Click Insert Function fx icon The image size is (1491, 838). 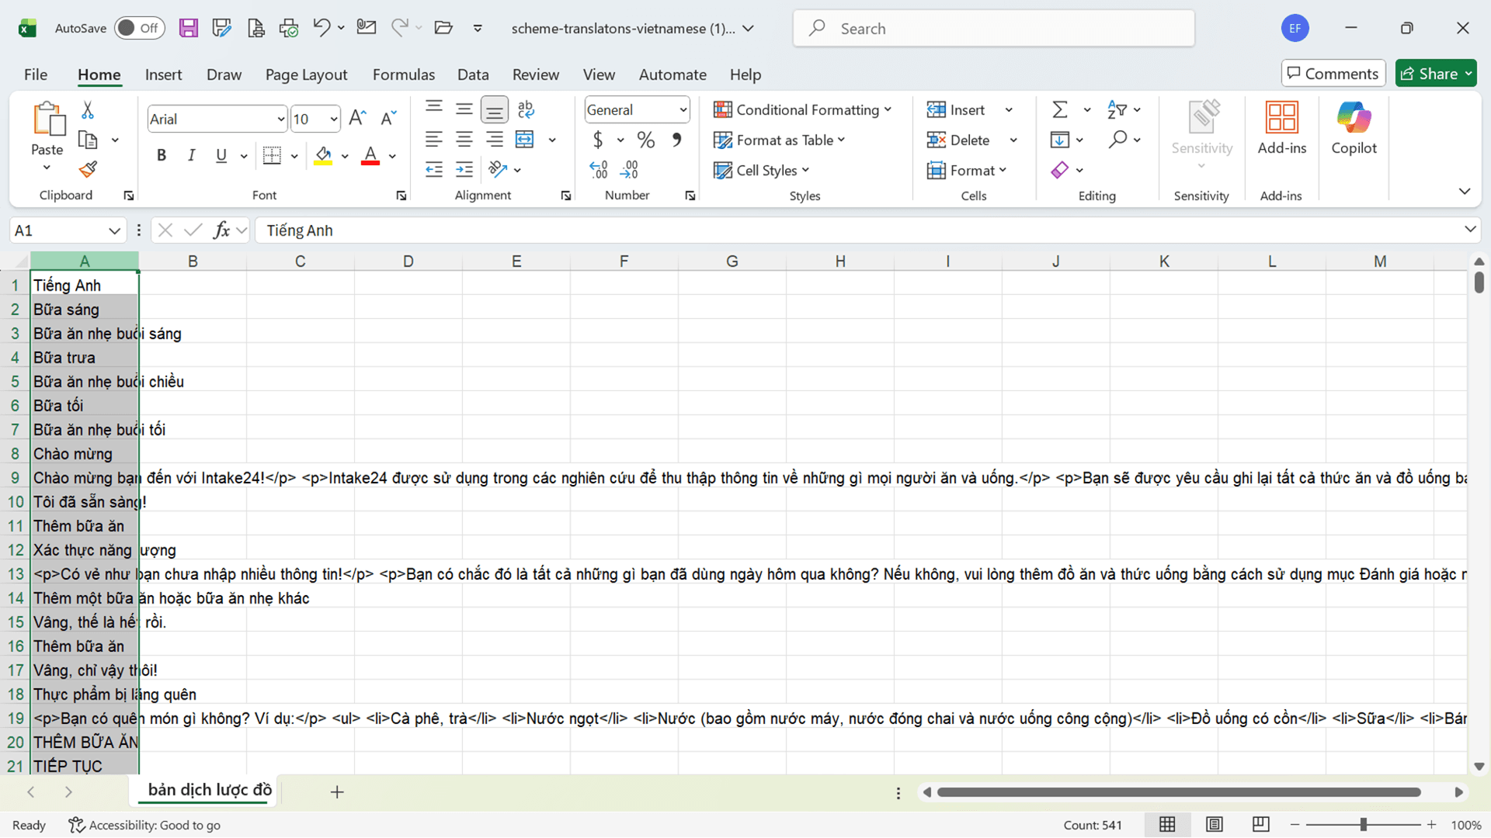tap(222, 230)
